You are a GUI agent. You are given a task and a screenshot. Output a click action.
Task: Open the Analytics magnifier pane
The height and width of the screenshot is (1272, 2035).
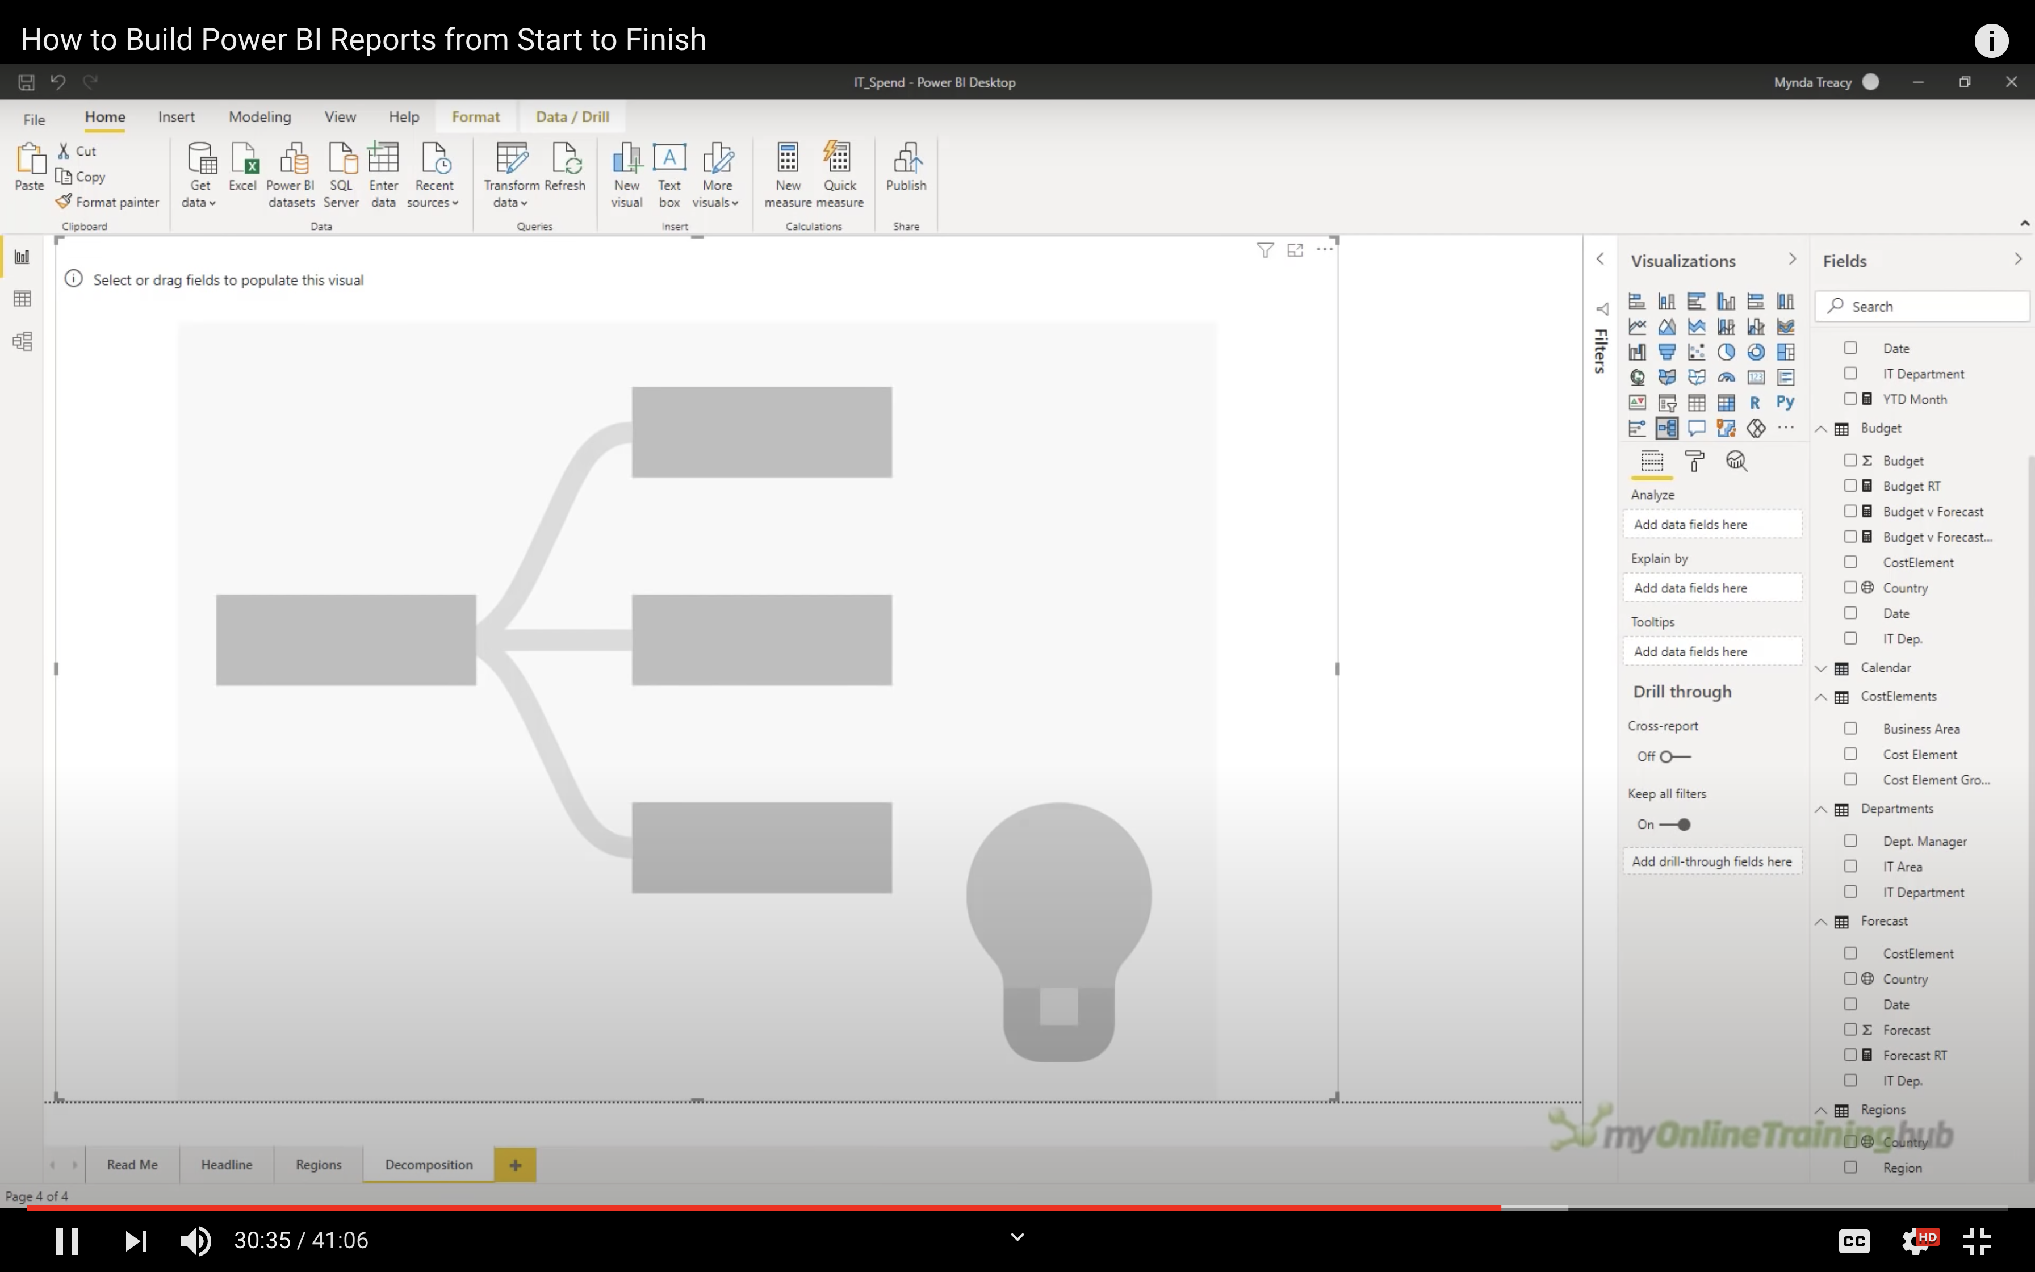point(1736,461)
